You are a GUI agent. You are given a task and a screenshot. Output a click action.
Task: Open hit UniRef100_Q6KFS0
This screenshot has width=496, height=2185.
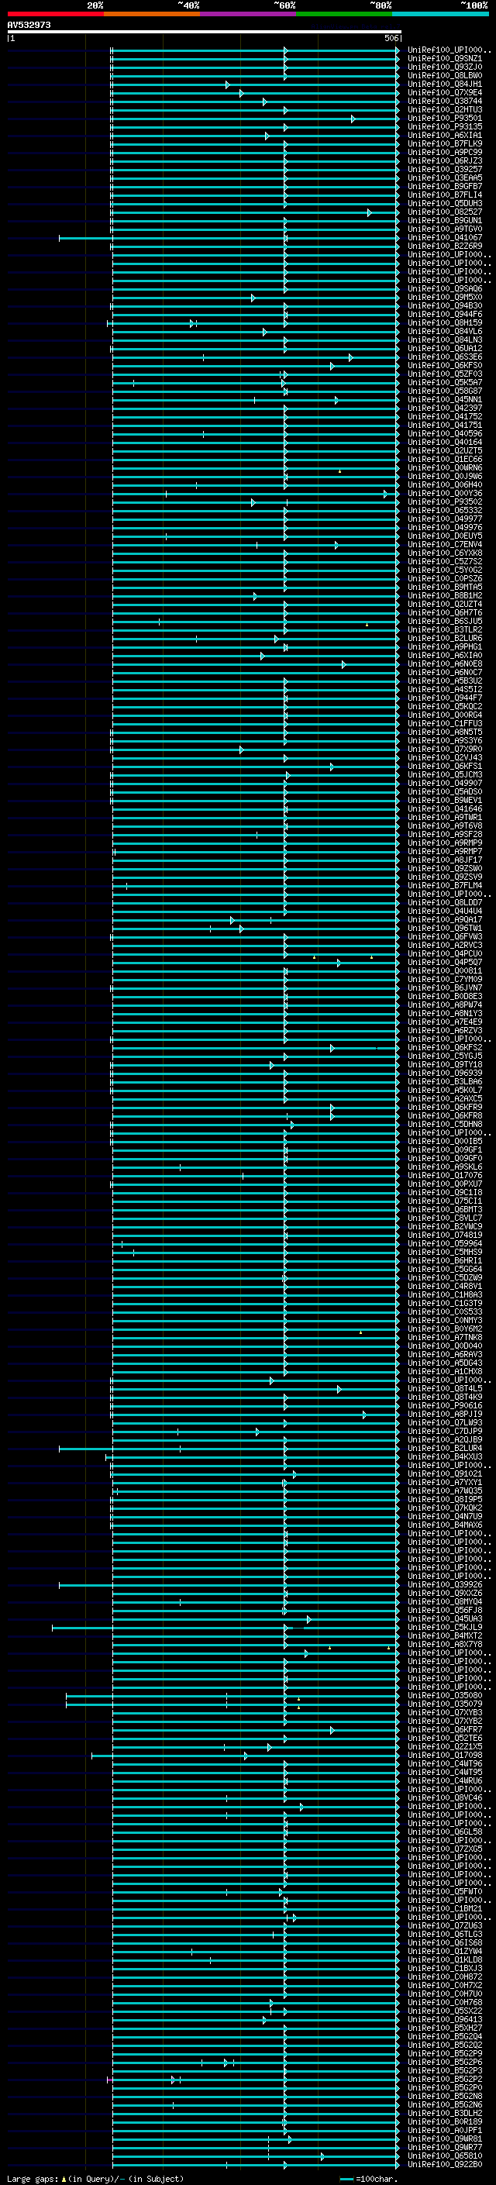click(x=445, y=366)
